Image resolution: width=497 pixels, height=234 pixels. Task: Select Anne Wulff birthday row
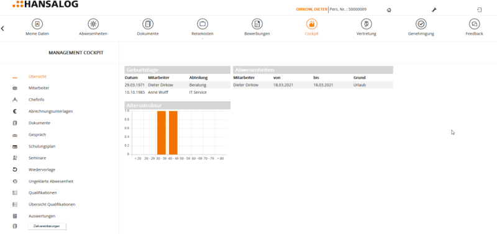[x=177, y=92]
